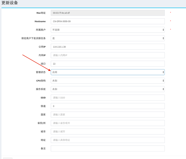This screenshot has width=186, height=159.
Task: Click the 管理状态 label
Action: pyautogui.click(x=41, y=72)
